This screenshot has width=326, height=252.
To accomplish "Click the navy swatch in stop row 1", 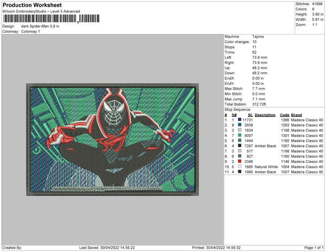I will [240, 119].
